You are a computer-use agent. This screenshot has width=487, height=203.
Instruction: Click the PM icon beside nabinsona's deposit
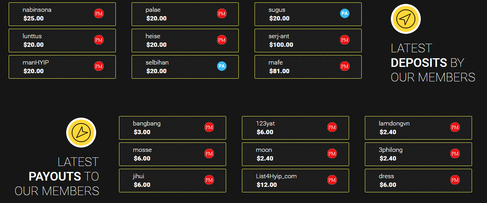pos(99,14)
